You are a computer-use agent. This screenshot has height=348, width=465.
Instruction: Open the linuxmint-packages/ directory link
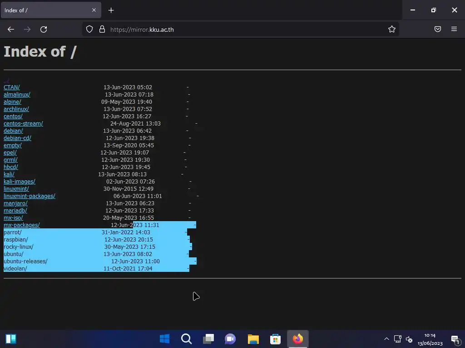pos(30,196)
